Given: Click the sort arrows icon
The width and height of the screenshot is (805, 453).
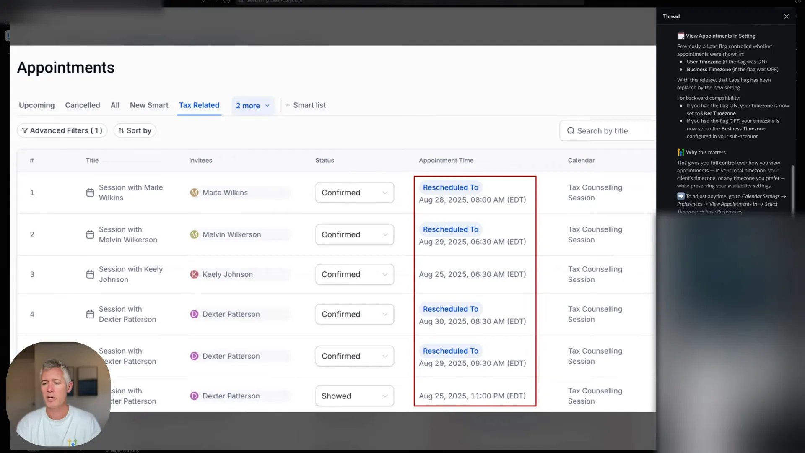Looking at the screenshot, I should [121, 130].
